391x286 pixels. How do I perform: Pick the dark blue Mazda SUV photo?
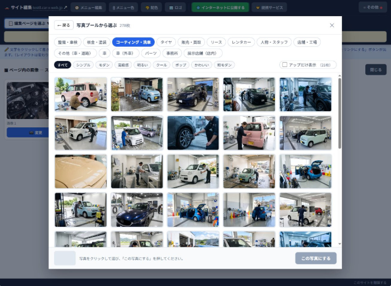(137, 210)
